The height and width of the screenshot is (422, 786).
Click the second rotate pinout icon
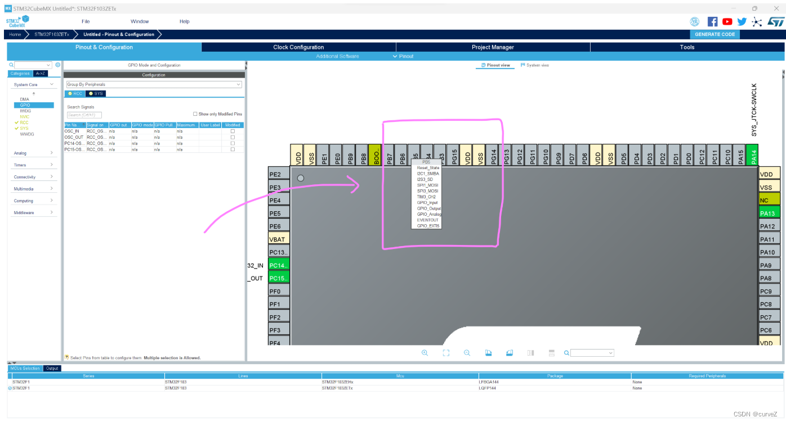pyautogui.click(x=510, y=353)
